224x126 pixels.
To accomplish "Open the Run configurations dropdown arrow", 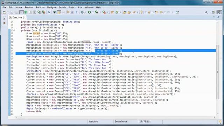I will [x=93, y=12].
